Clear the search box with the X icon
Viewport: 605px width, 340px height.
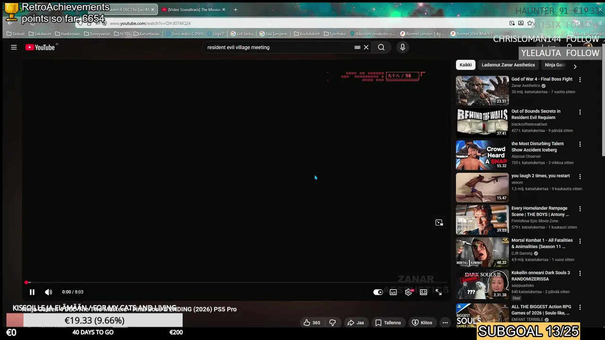(366, 47)
